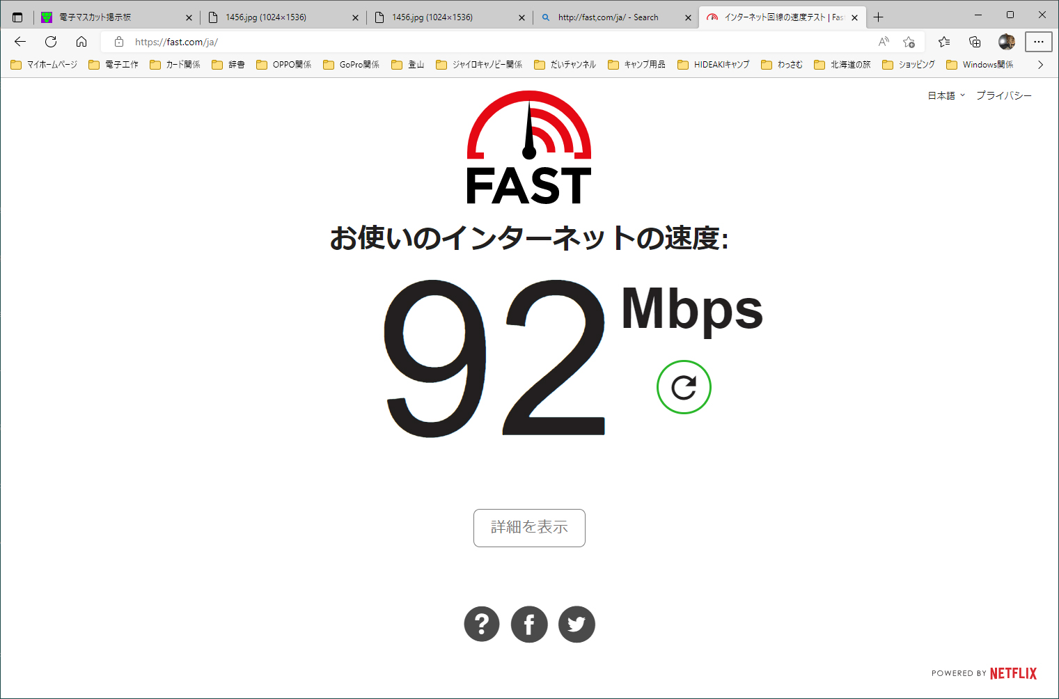Refresh the page using the browser reload icon

click(x=51, y=42)
